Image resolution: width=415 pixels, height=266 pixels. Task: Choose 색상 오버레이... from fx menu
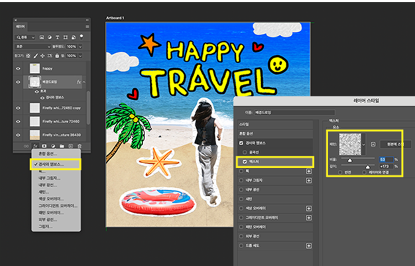51,199
